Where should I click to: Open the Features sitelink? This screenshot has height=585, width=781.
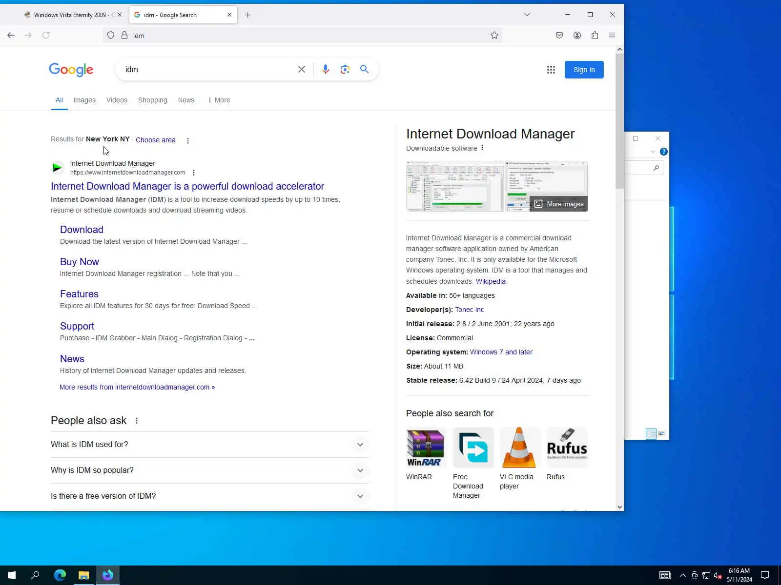[79, 294]
